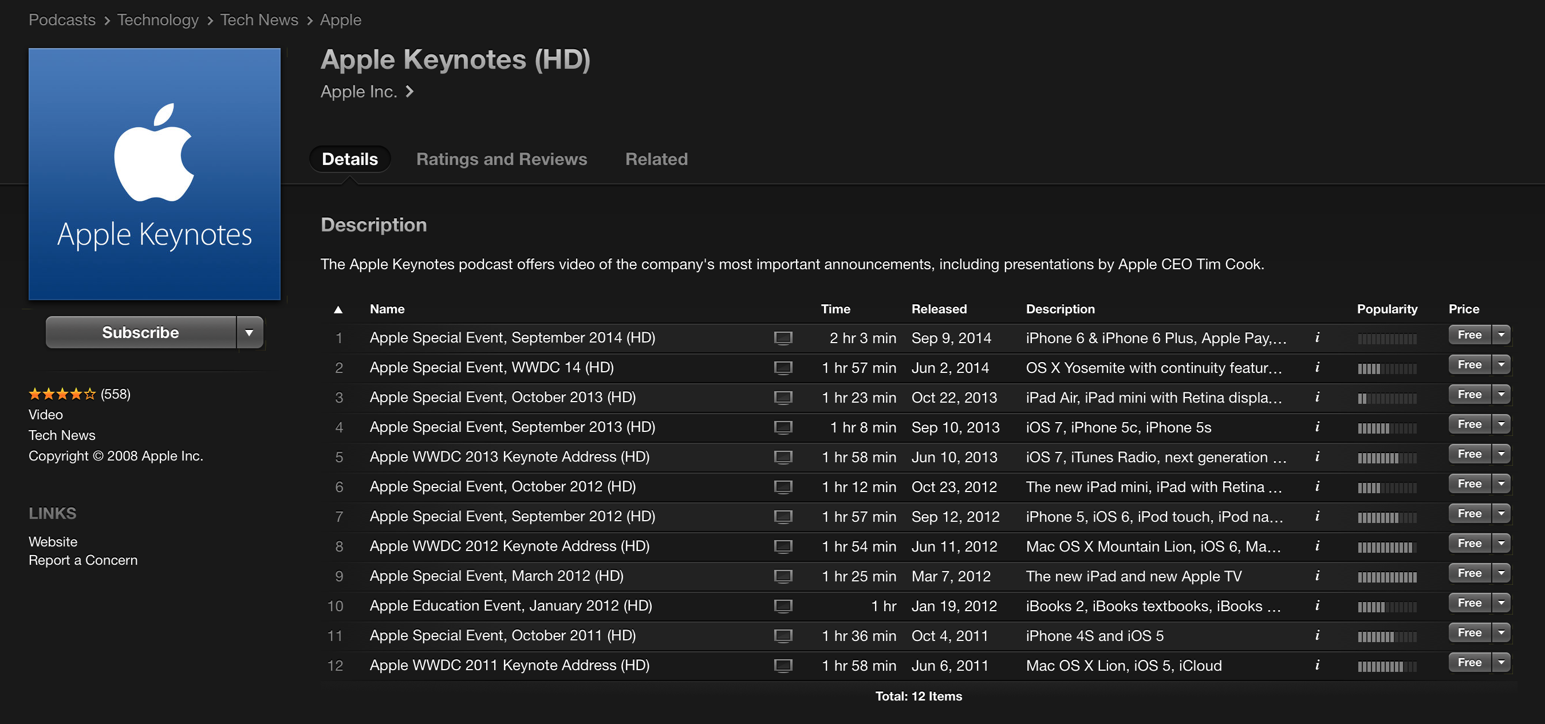
Task: Open info for September 2012 event
Action: click(1317, 516)
